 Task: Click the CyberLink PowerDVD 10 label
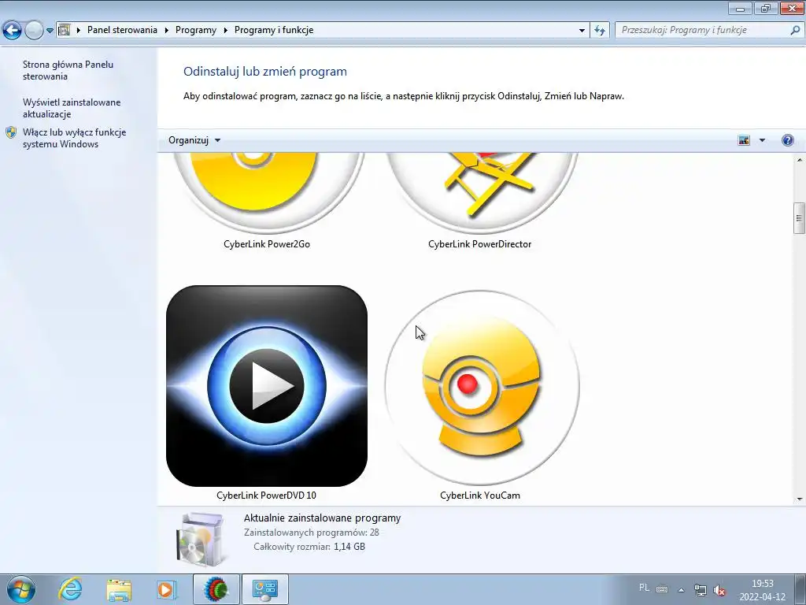click(x=266, y=496)
